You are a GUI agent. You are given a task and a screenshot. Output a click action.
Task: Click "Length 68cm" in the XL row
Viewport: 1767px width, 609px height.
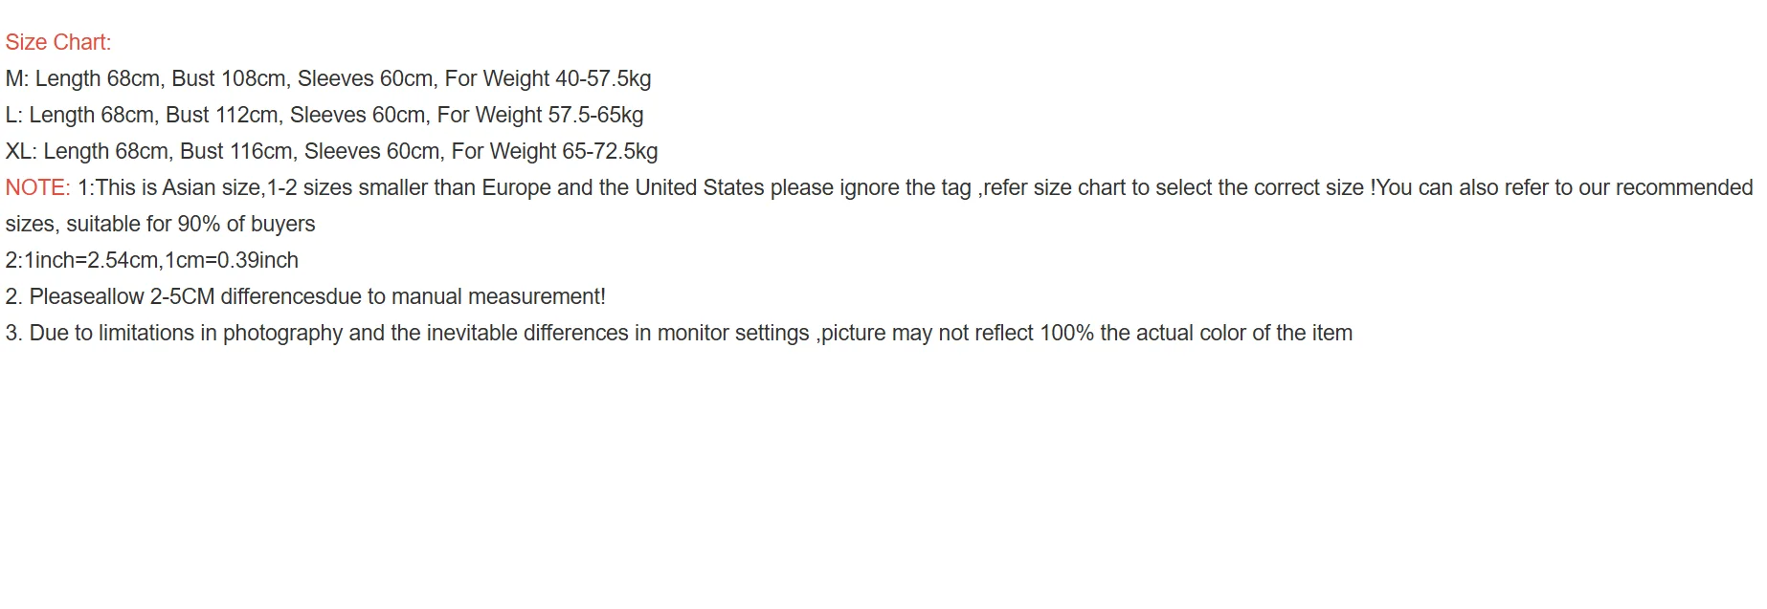106,151
